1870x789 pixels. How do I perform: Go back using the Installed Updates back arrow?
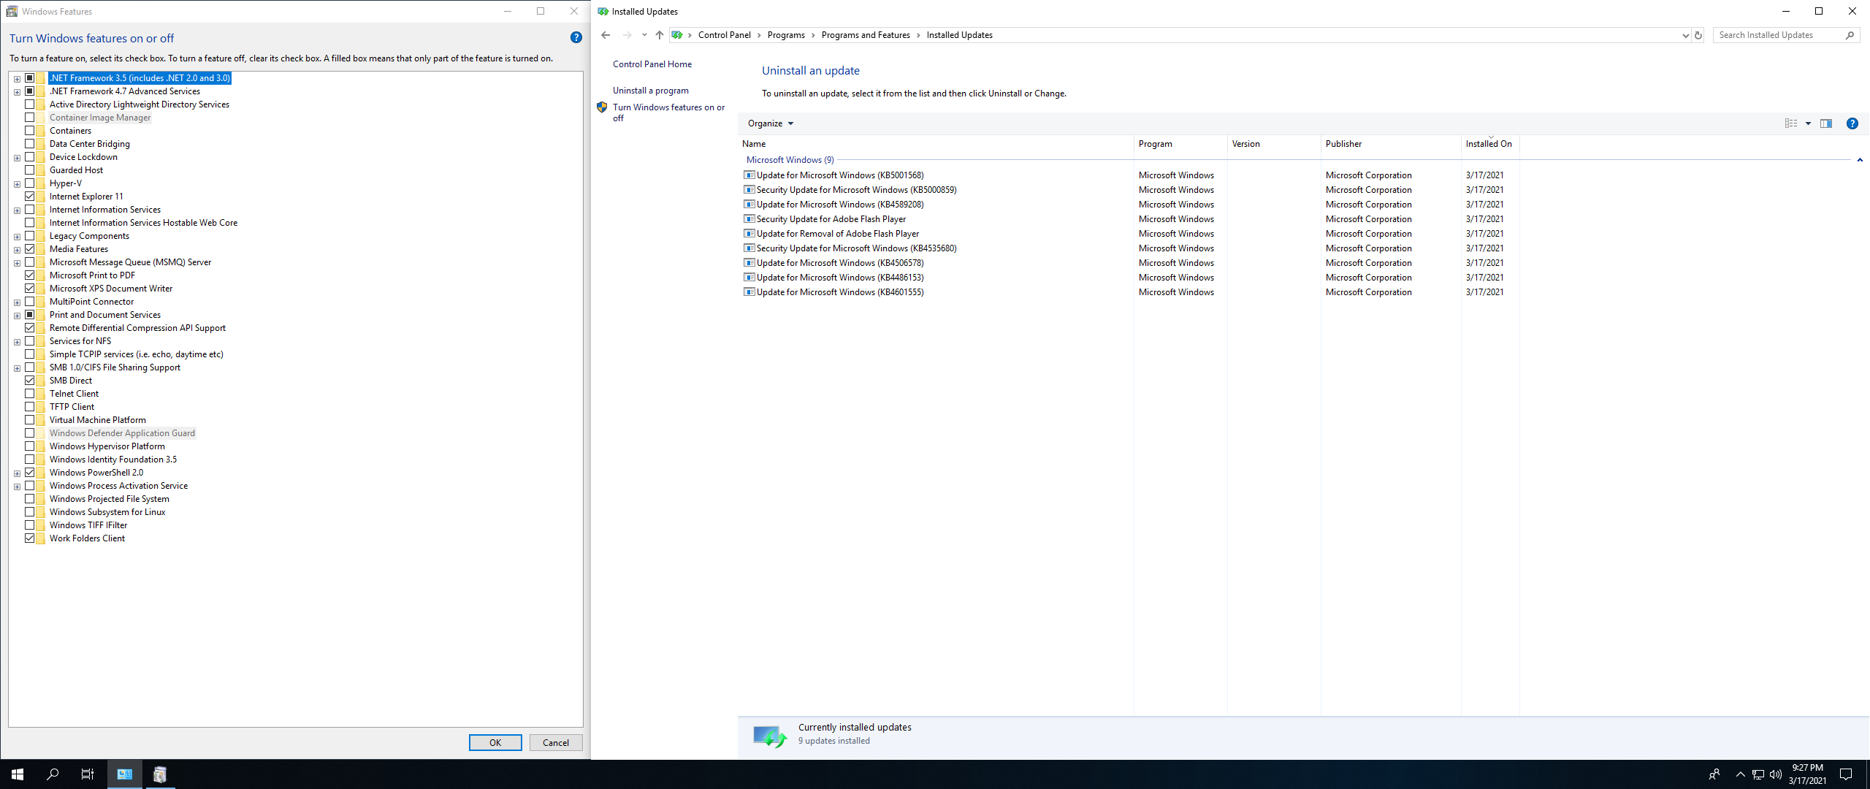point(606,35)
